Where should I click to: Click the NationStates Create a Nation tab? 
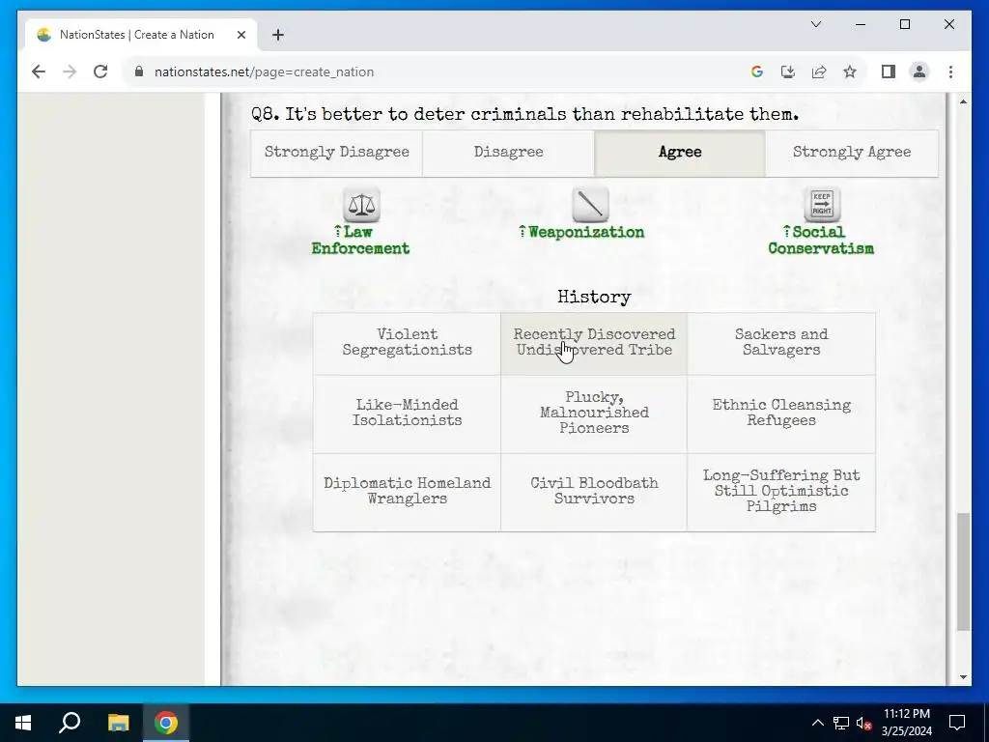(141, 35)
